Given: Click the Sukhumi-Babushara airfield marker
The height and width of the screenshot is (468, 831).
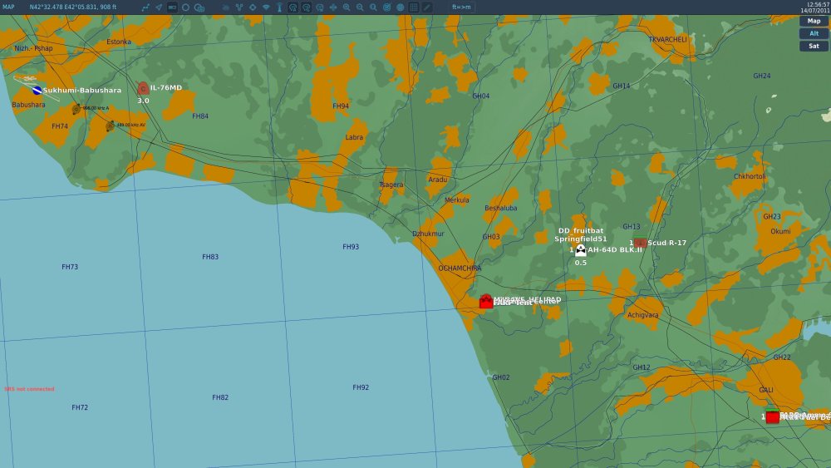Looking at the screenshot, I should (37, 90).
